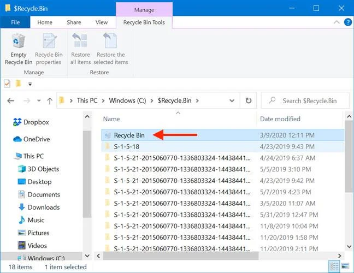Open the help question mark icon
Screen dimensions: 354x273
coord(348,22)
